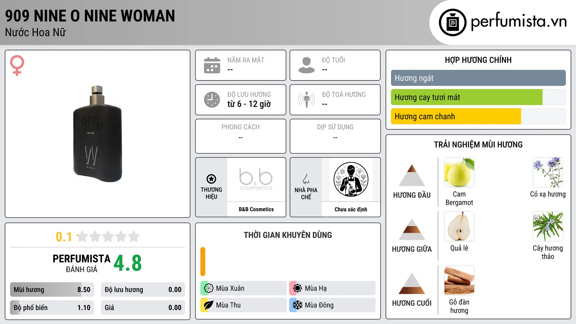Click the perfumista.vn site name
Image resolution: width=576 pixels, height=324 pixels.
pos(519,21)
